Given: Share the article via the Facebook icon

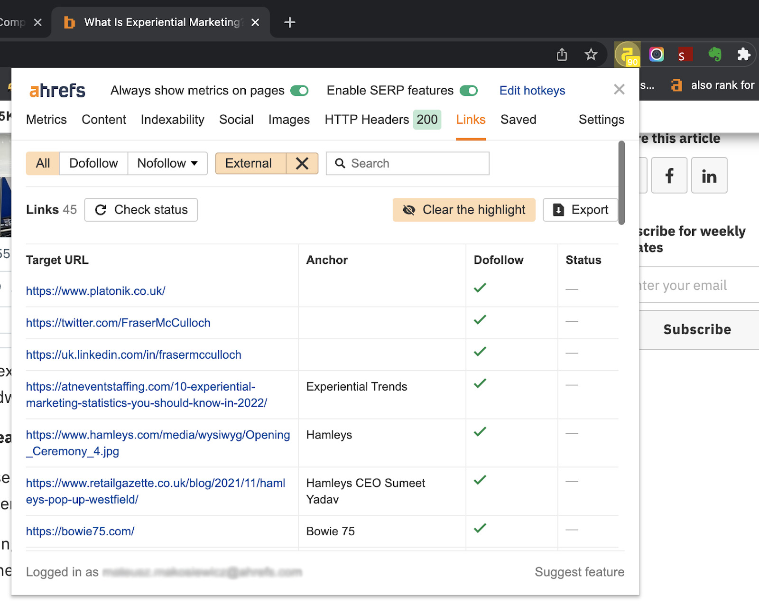Looking at the screenshot, I should [669, 176].
